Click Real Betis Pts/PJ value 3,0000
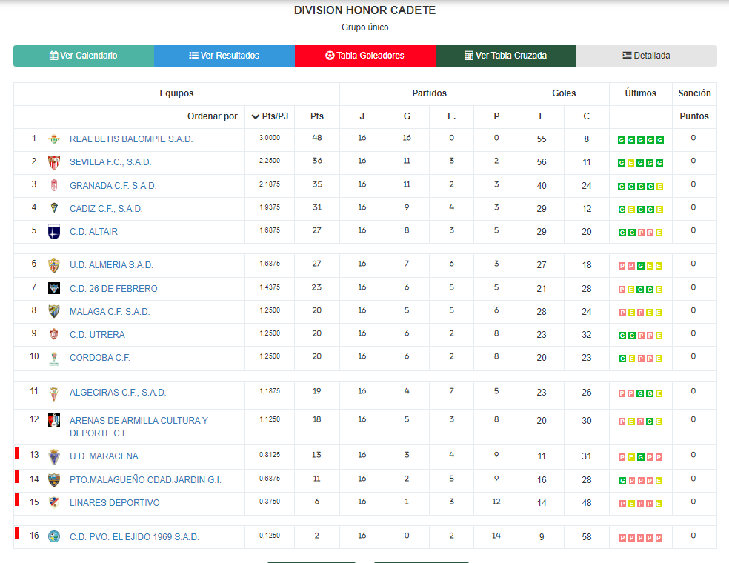729x563 pixels. pos(270,138)
